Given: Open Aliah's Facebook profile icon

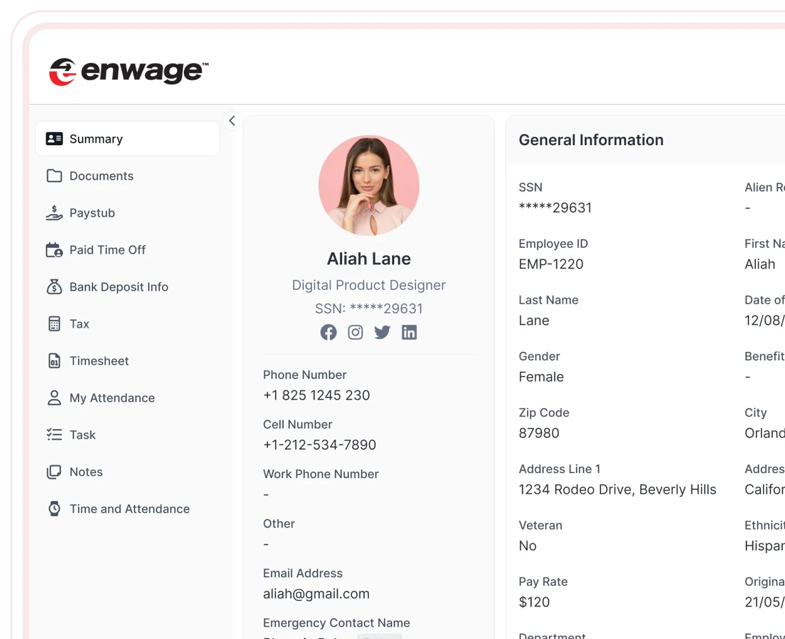Looking at the screenshot, I should 329,332.
